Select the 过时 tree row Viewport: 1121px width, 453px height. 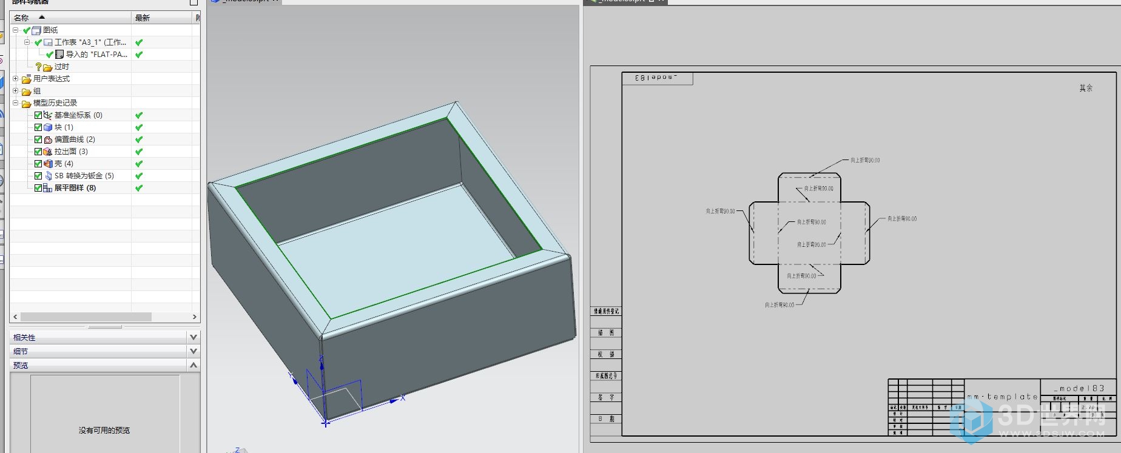[x=62, y=67]
